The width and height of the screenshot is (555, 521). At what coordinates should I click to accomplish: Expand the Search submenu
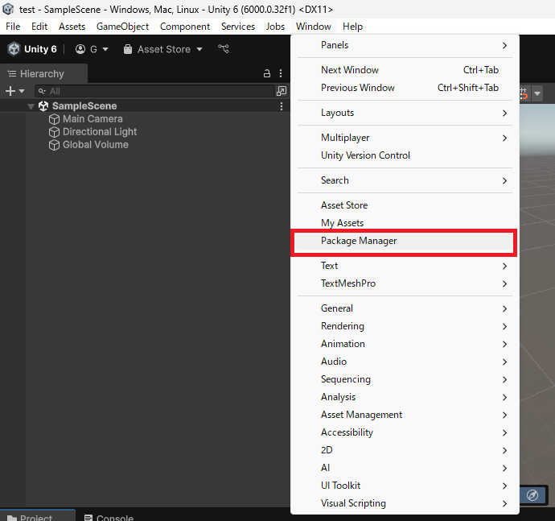(405, 180)
